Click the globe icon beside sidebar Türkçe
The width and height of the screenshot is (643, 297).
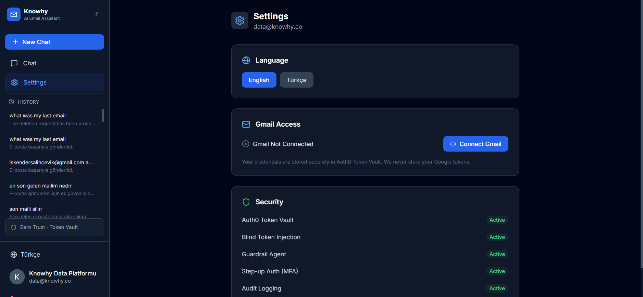(14, 255)
